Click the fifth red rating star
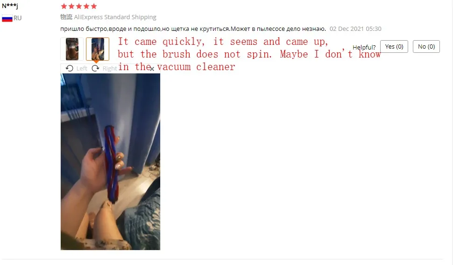 (93, 6)
